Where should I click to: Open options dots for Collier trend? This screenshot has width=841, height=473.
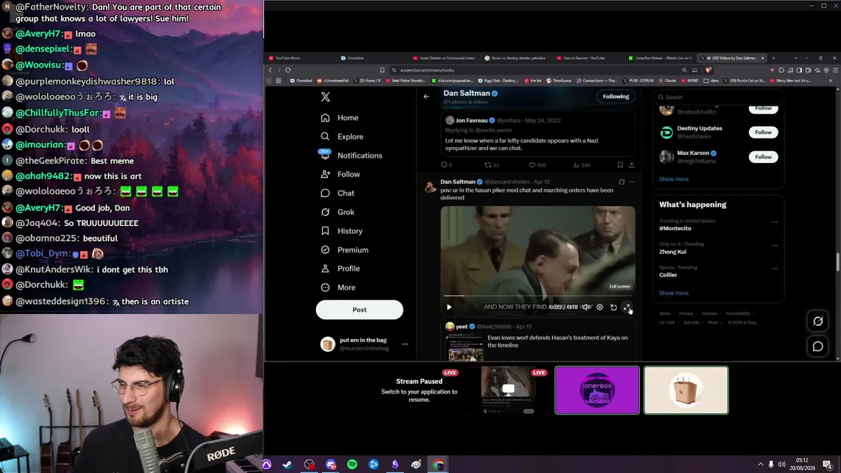coord(775,269)
